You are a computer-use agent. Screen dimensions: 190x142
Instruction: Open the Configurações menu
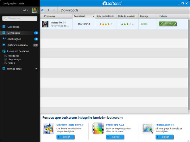pos(9,3)
